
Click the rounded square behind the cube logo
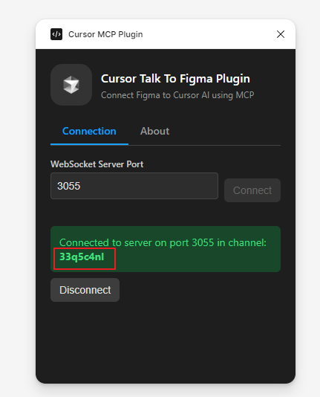click(x=71, y=85)
